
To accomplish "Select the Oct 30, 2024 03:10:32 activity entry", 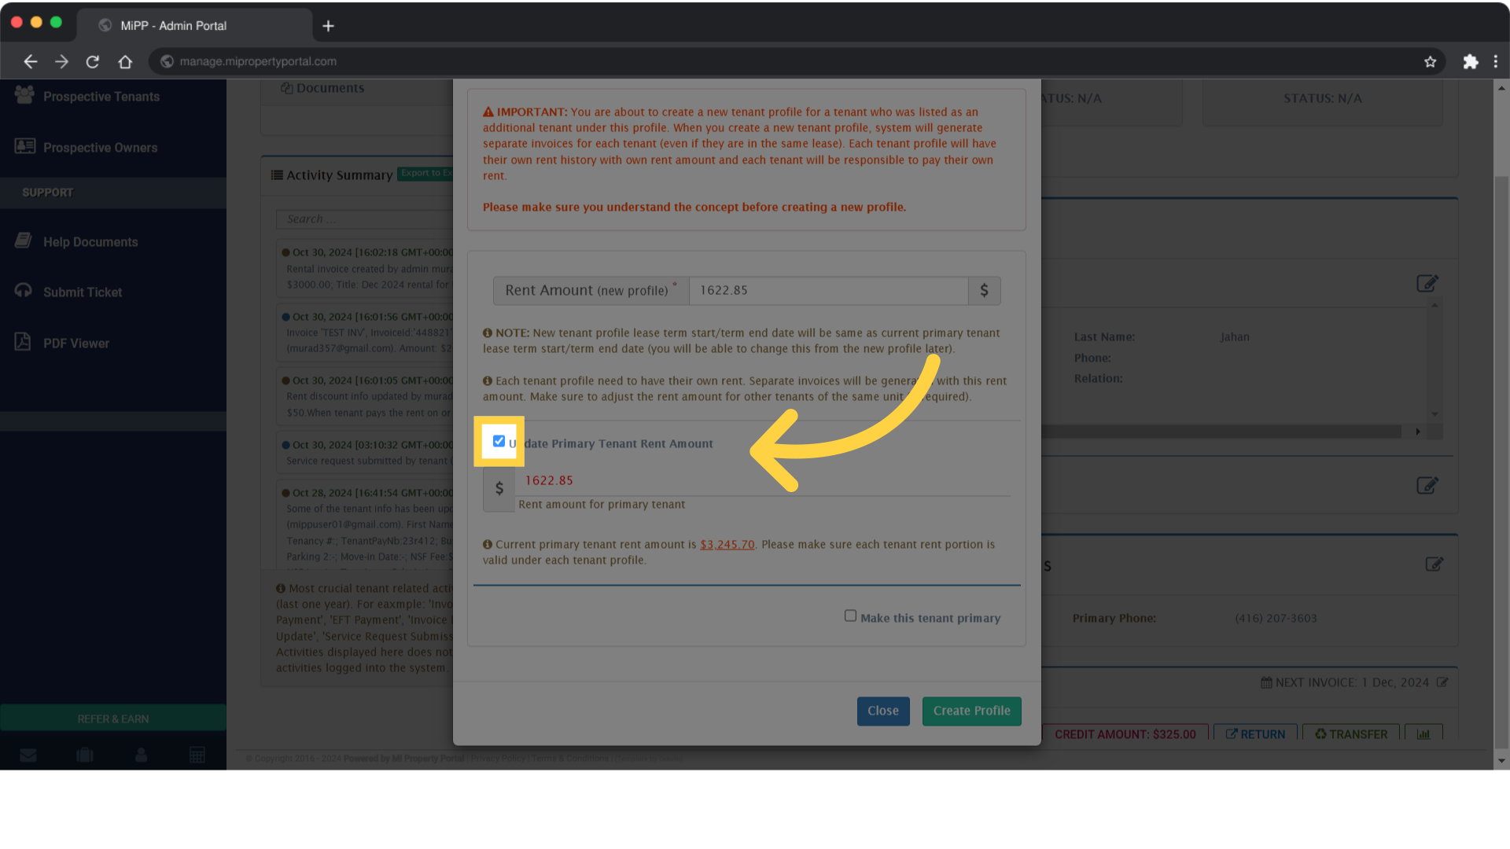I will point(366,453).
